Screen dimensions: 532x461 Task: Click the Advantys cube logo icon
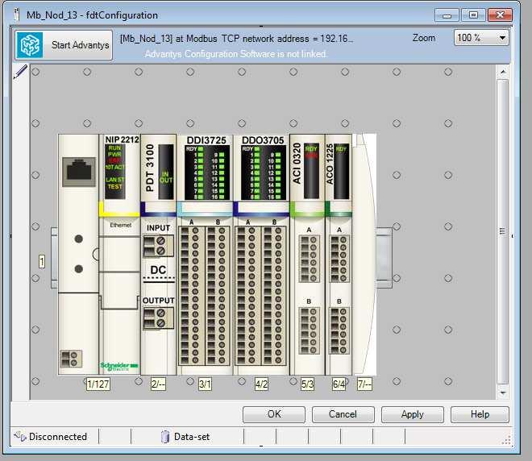tap(30, 45)
